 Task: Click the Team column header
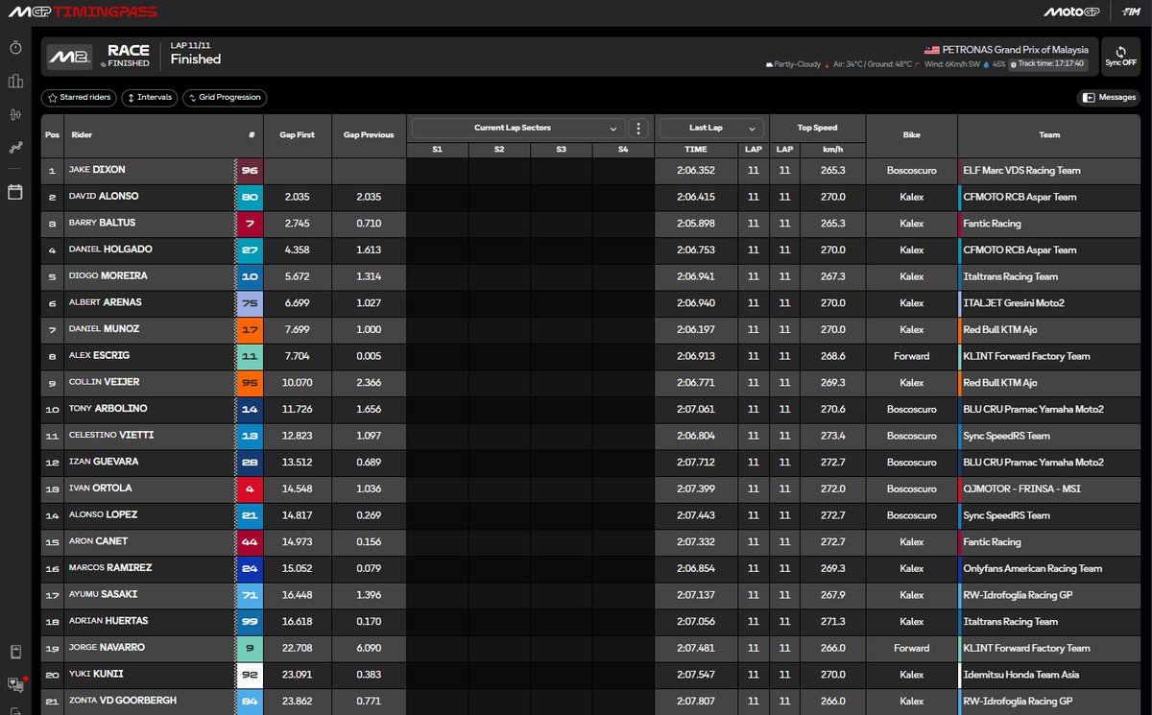[x=1048, y=135]
